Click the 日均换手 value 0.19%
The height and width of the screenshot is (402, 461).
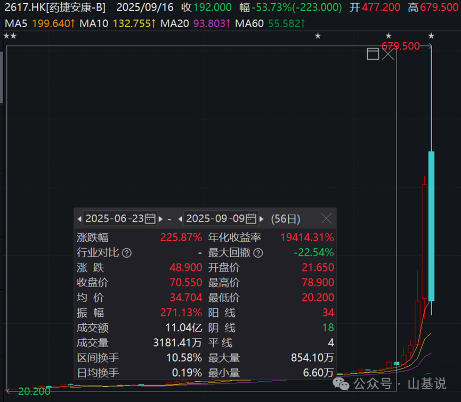pyautogui.click(x=187, y=373)
